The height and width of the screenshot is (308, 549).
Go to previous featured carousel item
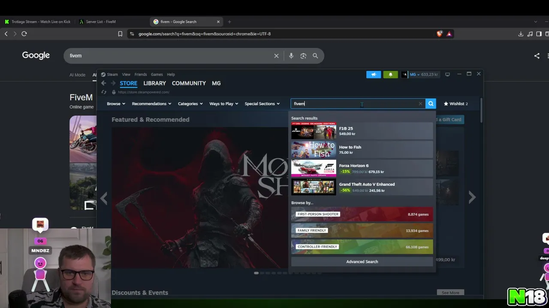click(104, 198)
